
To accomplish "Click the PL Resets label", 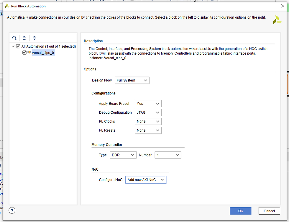I will pyautogui.click(x=107, y=130).
